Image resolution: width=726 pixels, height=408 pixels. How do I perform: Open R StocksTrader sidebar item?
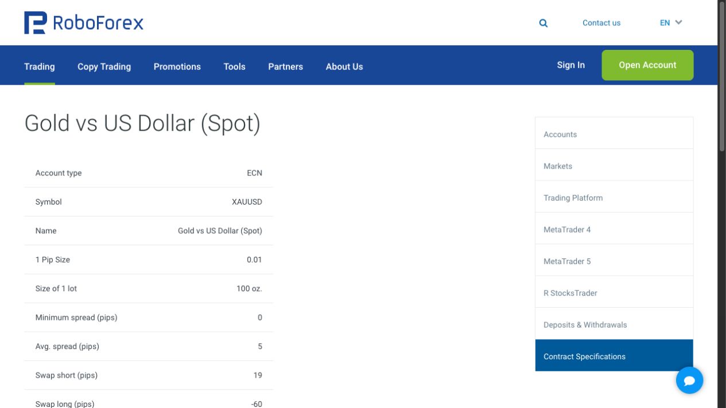coord(614,293)
